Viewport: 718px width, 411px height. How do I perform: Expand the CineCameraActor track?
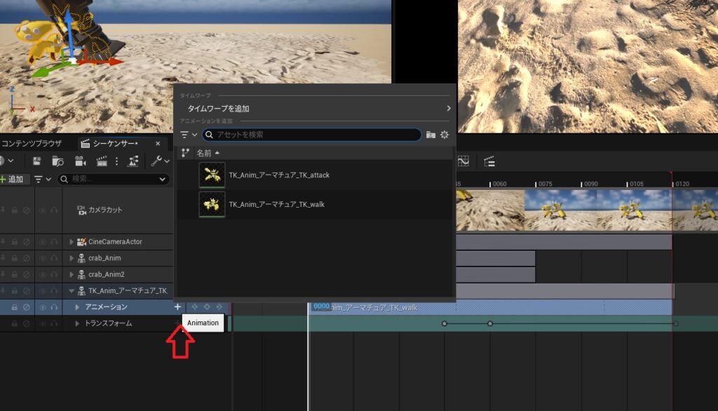pos(71,242)
